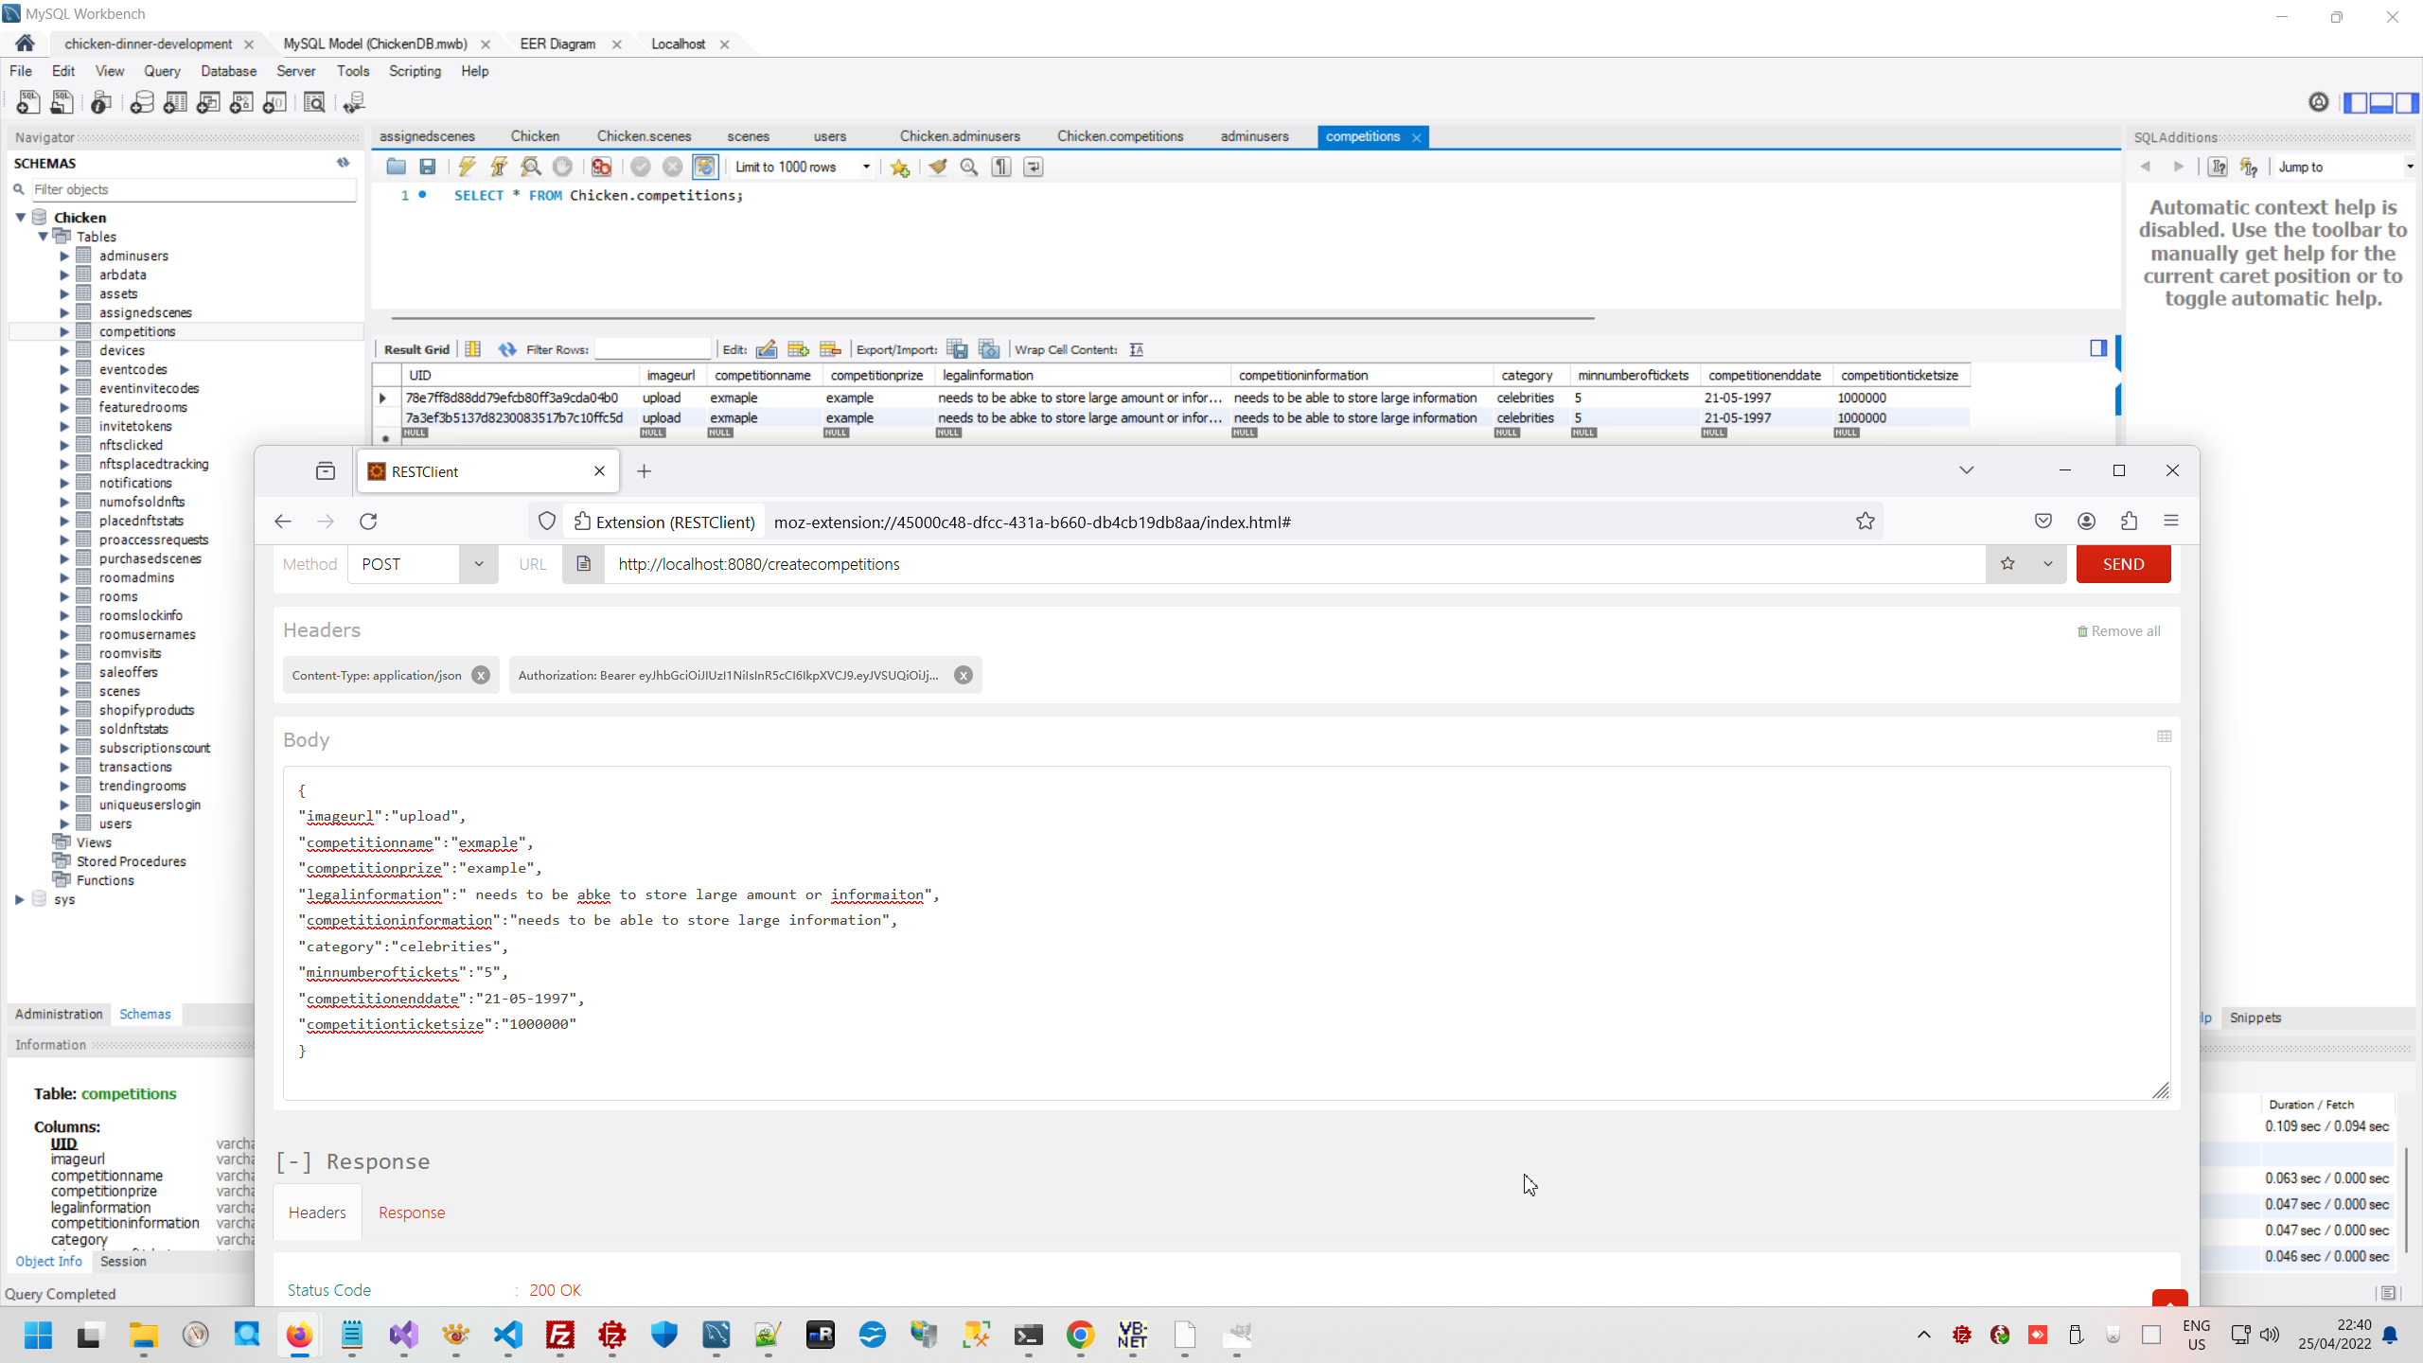The width and height of the screenshot is (2423, 1363).
Task: Open the POST method dropdown
Action: (478, 564)
